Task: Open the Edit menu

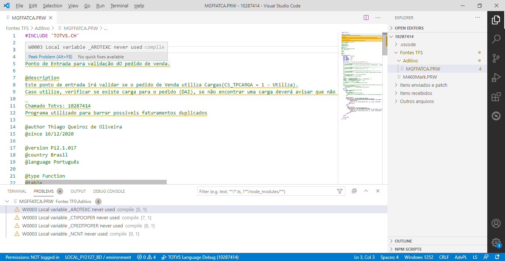Action: [33, 6]
